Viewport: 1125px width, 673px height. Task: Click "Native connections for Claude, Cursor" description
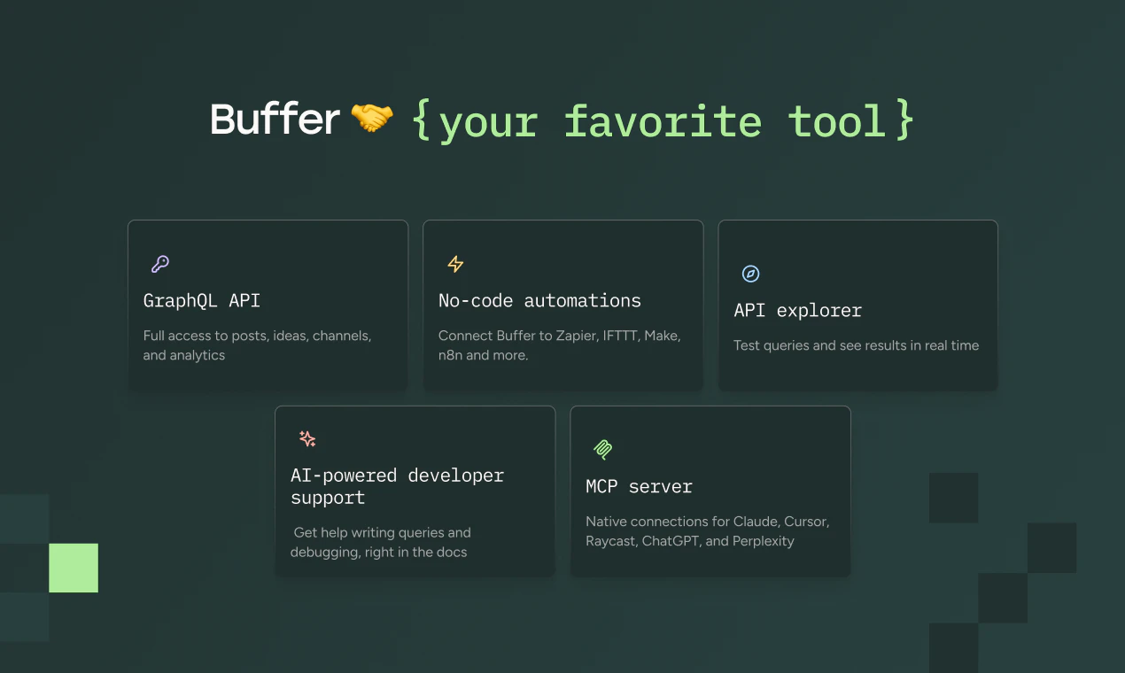(707, 531)
